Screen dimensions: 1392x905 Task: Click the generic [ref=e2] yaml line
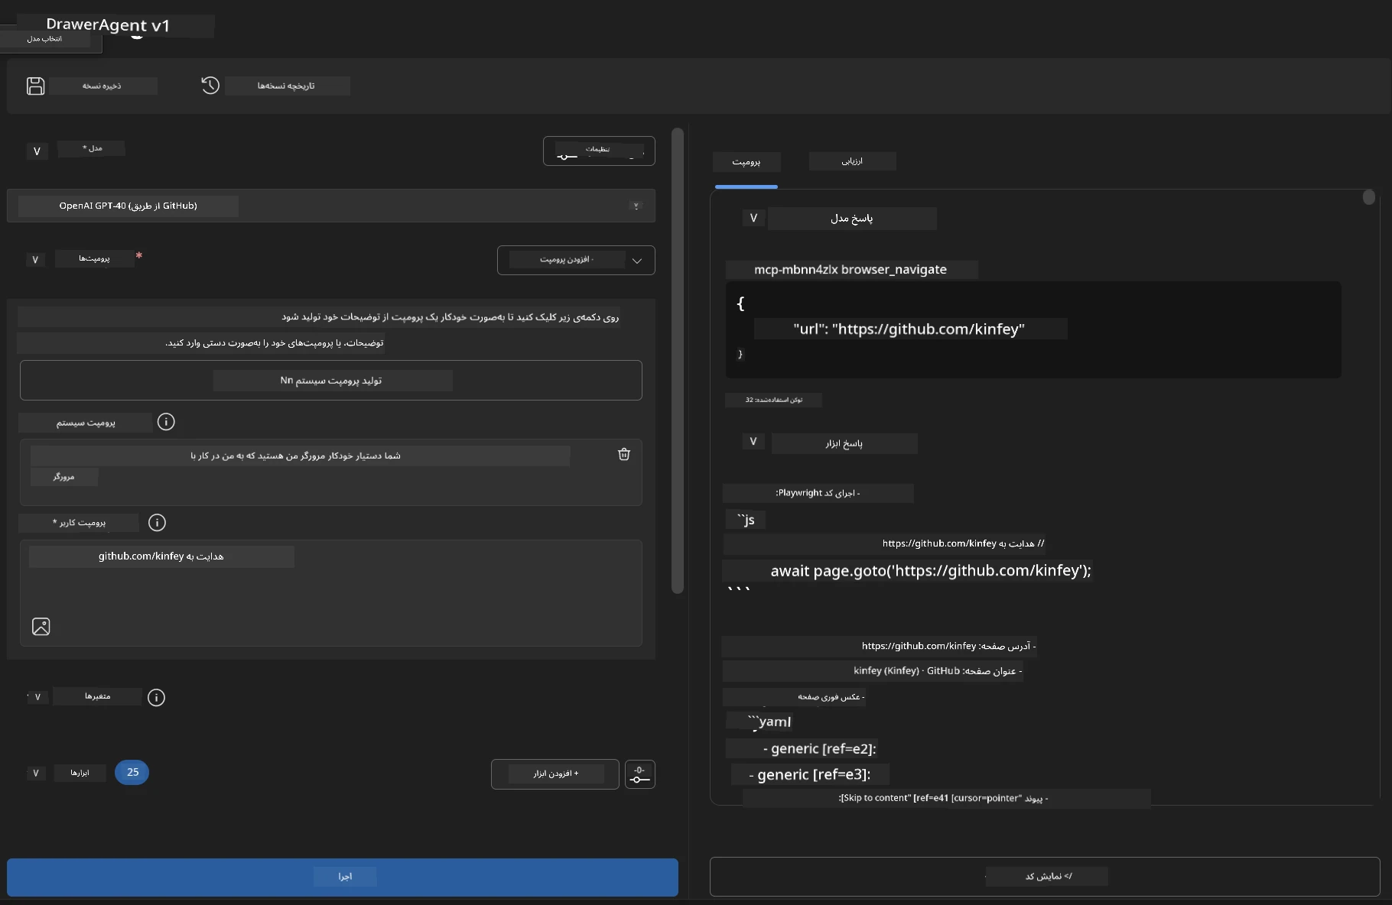tap(820, 748)
